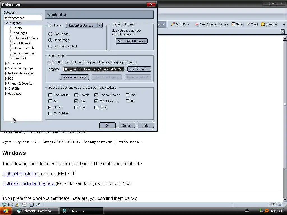
Task: Select Downloads preferences item
Action: (20, 58)
